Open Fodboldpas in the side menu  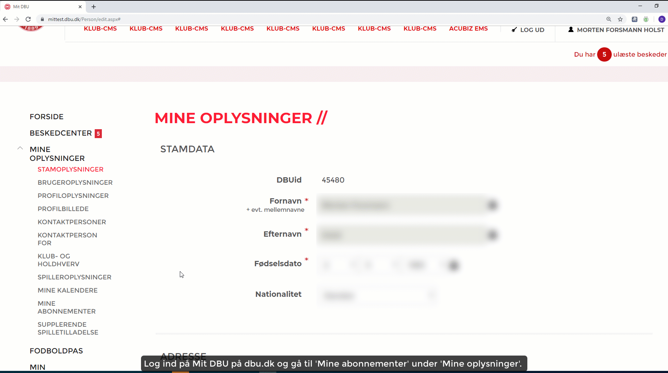(56, 351)
